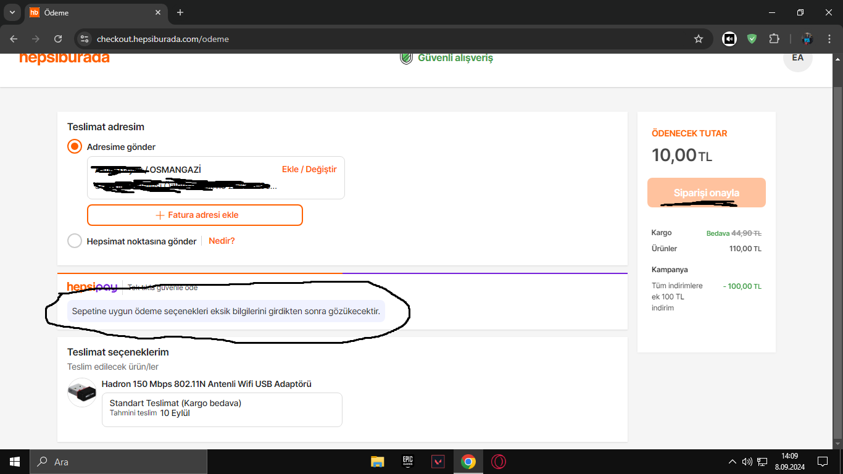Click the Bedava shipping label

point(718,233)
